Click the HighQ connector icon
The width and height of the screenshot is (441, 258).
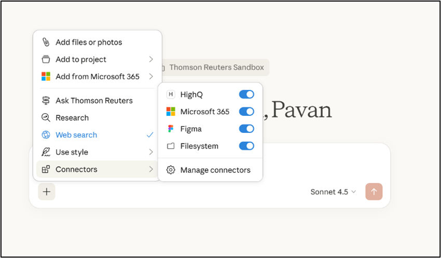(x=170, y=94)
